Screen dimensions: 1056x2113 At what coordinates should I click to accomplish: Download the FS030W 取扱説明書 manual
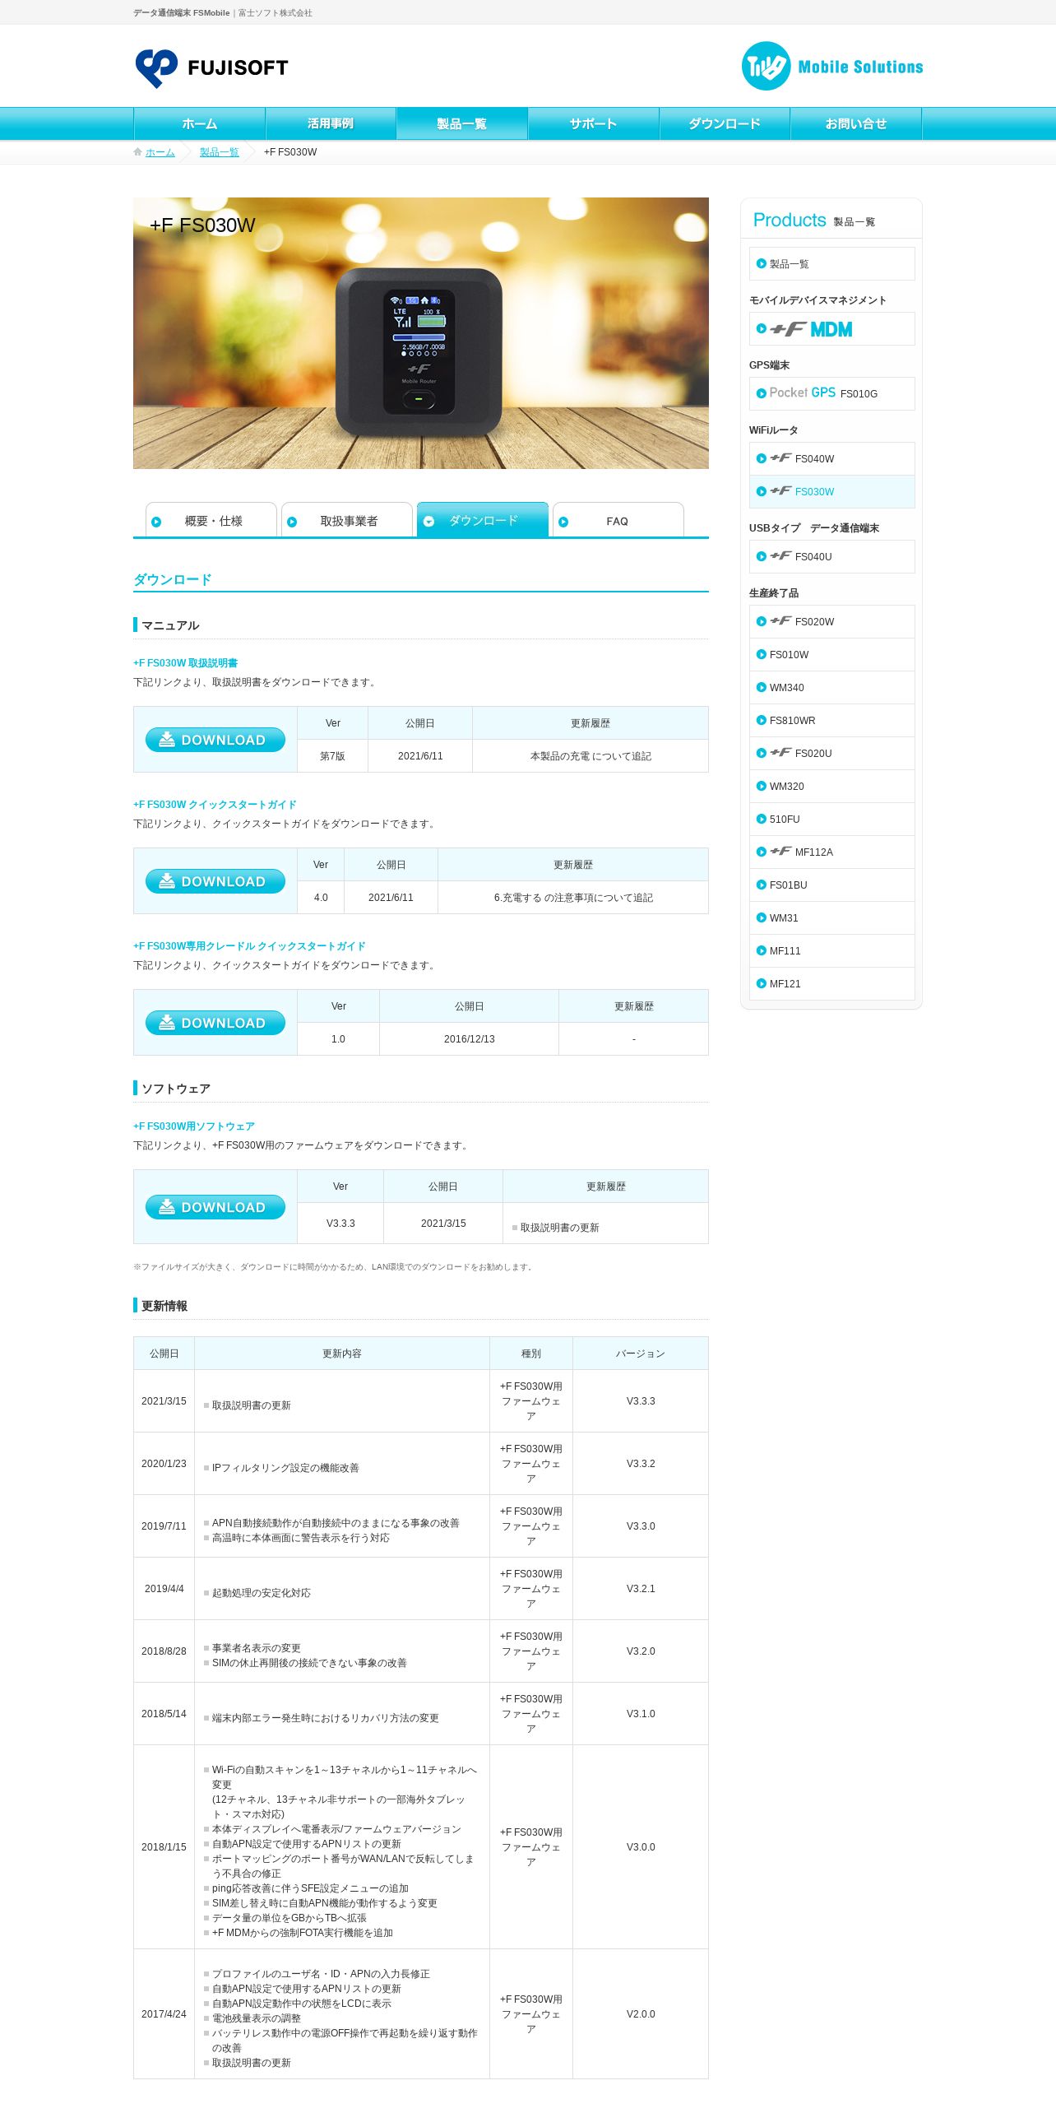click(x=215, y=740)
